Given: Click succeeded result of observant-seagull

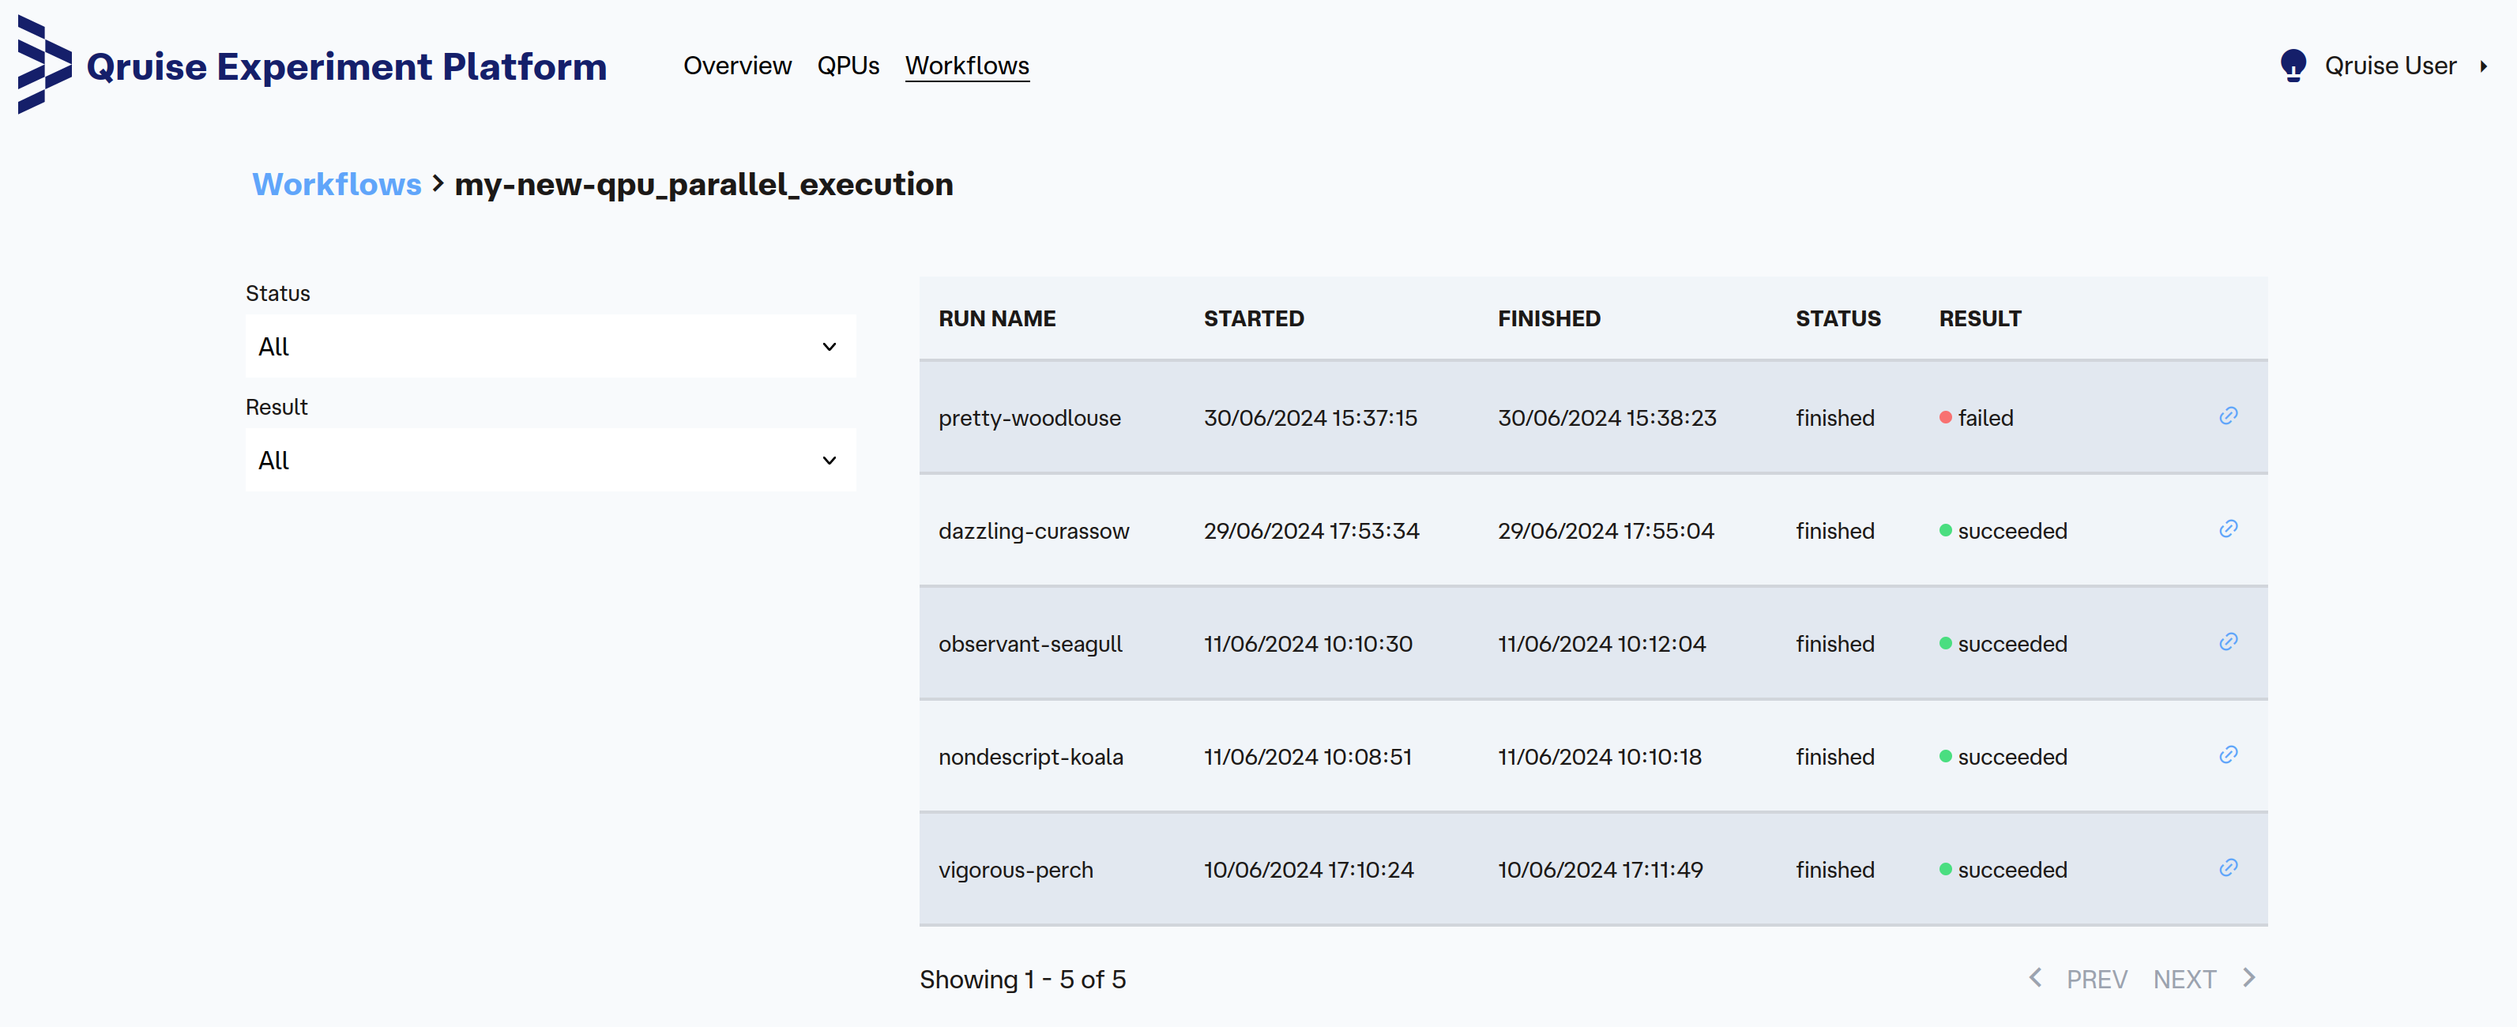Looking at the screenshot, I should [x=2003, y=644].
